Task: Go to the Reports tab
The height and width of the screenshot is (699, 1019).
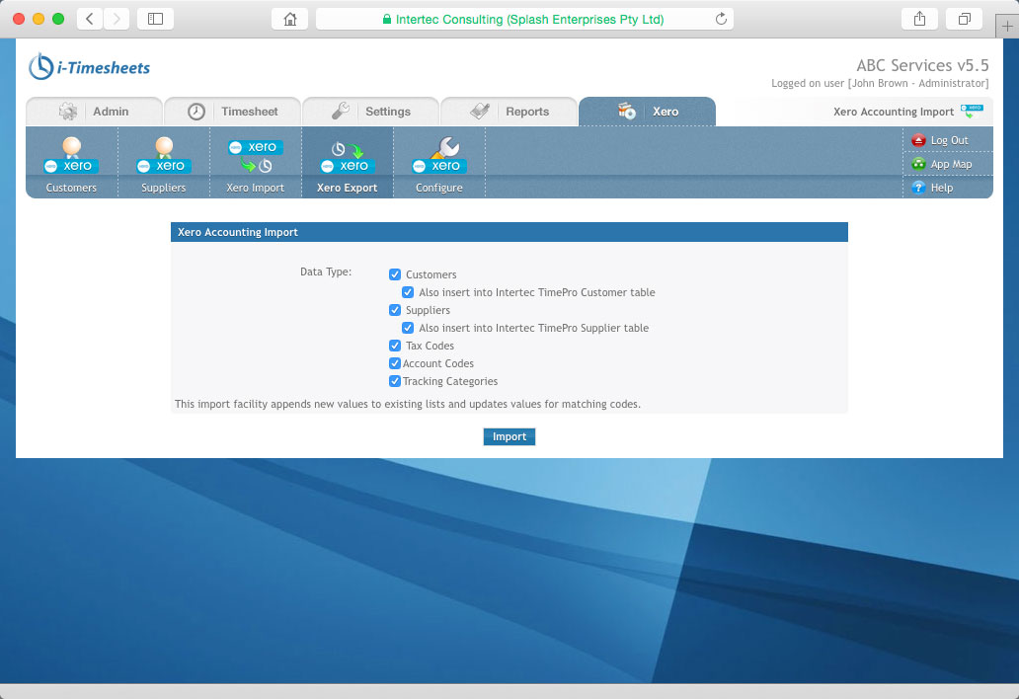Action: [x=509, y=112]
